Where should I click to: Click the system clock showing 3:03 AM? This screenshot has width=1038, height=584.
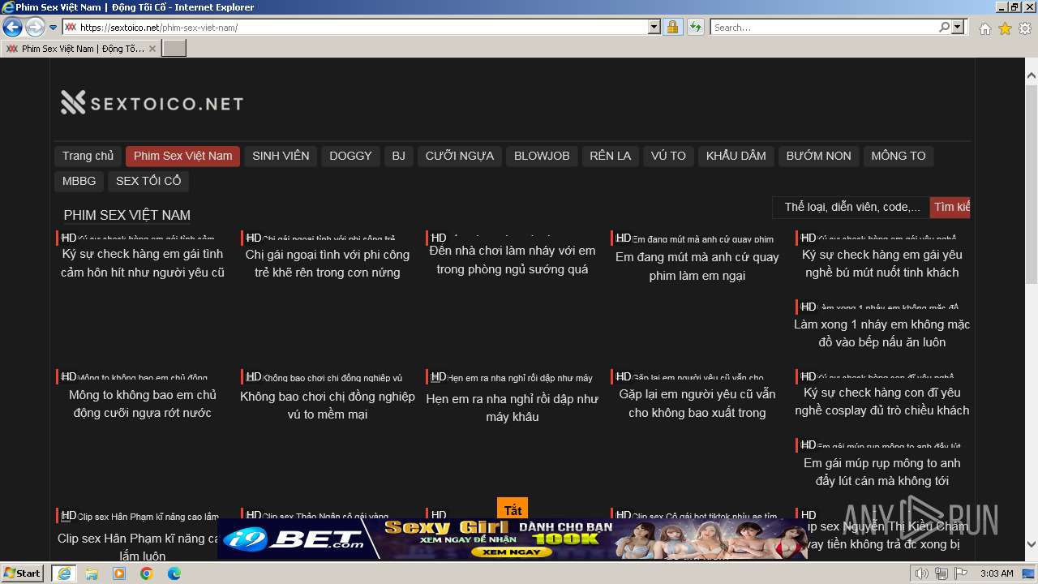coord(996,573)
